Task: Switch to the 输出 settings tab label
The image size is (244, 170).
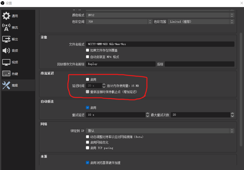Action: click(x=15, y=39)
